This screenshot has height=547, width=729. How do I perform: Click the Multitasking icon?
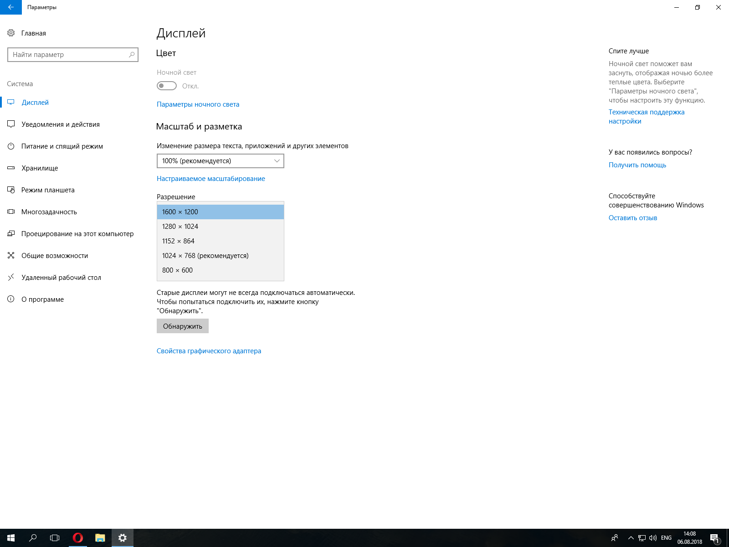coord(11,212)
